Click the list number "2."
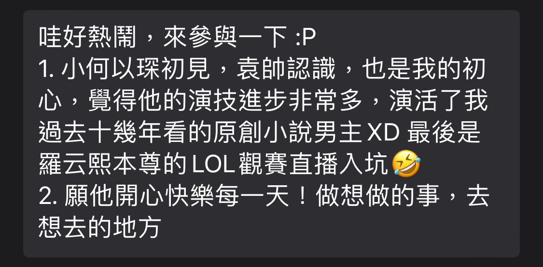 tap(50, 197)
